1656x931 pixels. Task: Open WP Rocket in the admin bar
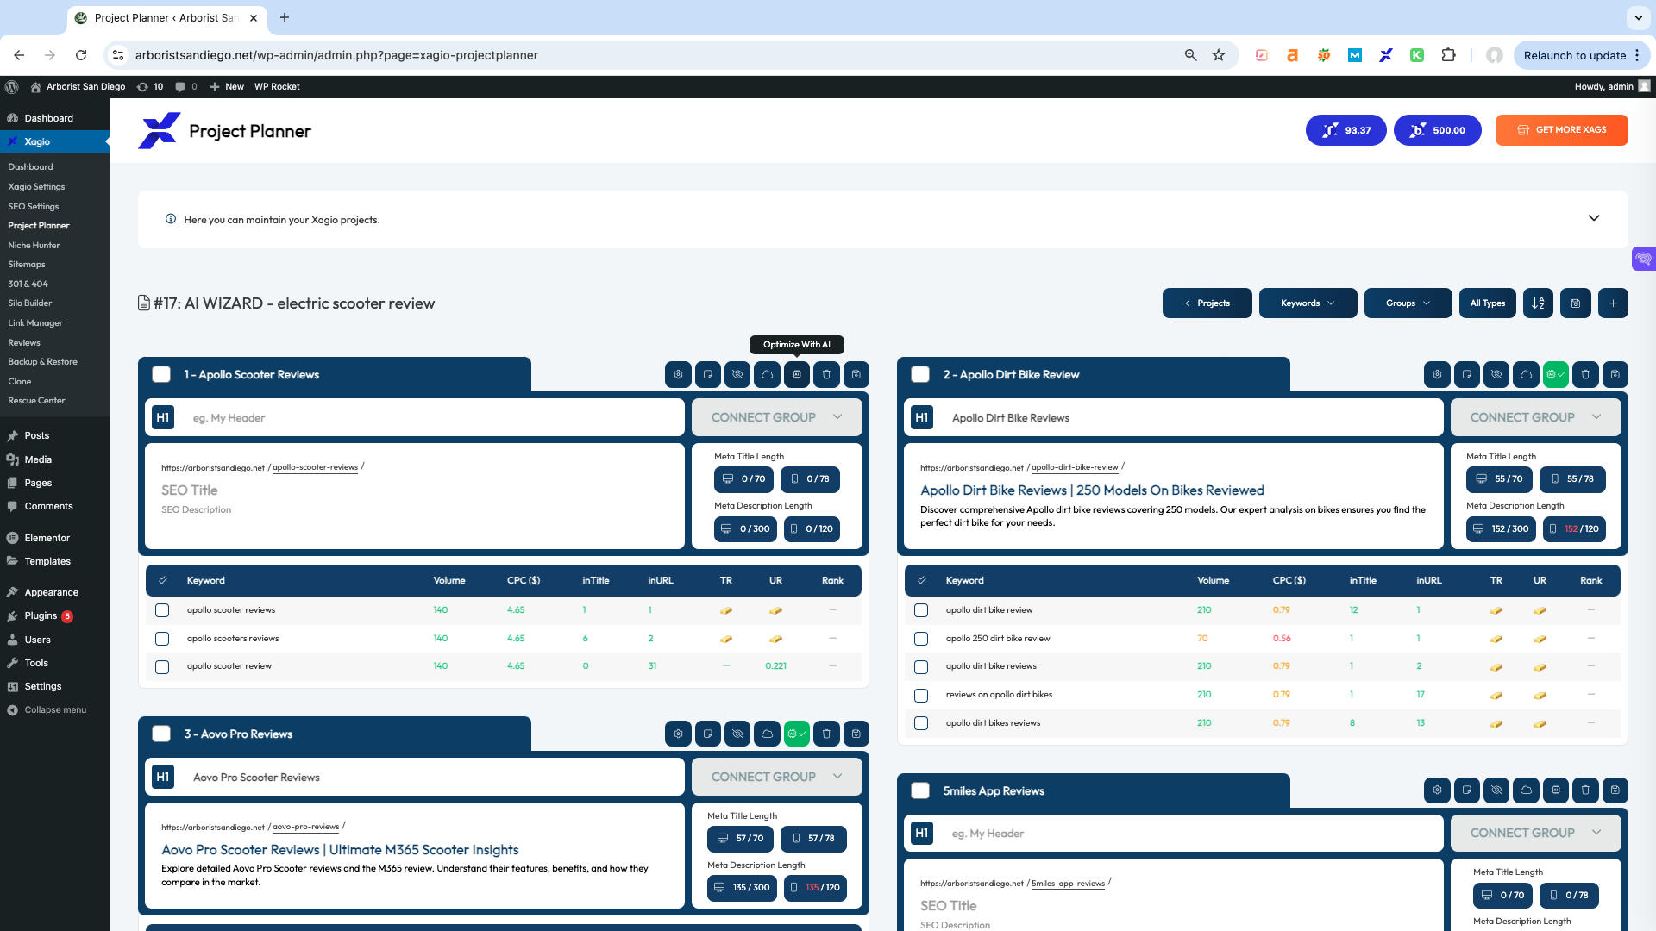coord(277,86)
